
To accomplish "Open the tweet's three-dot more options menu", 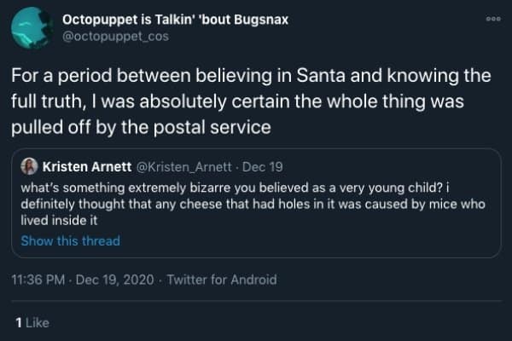I will pyautogui.click(x=491, y=16).
